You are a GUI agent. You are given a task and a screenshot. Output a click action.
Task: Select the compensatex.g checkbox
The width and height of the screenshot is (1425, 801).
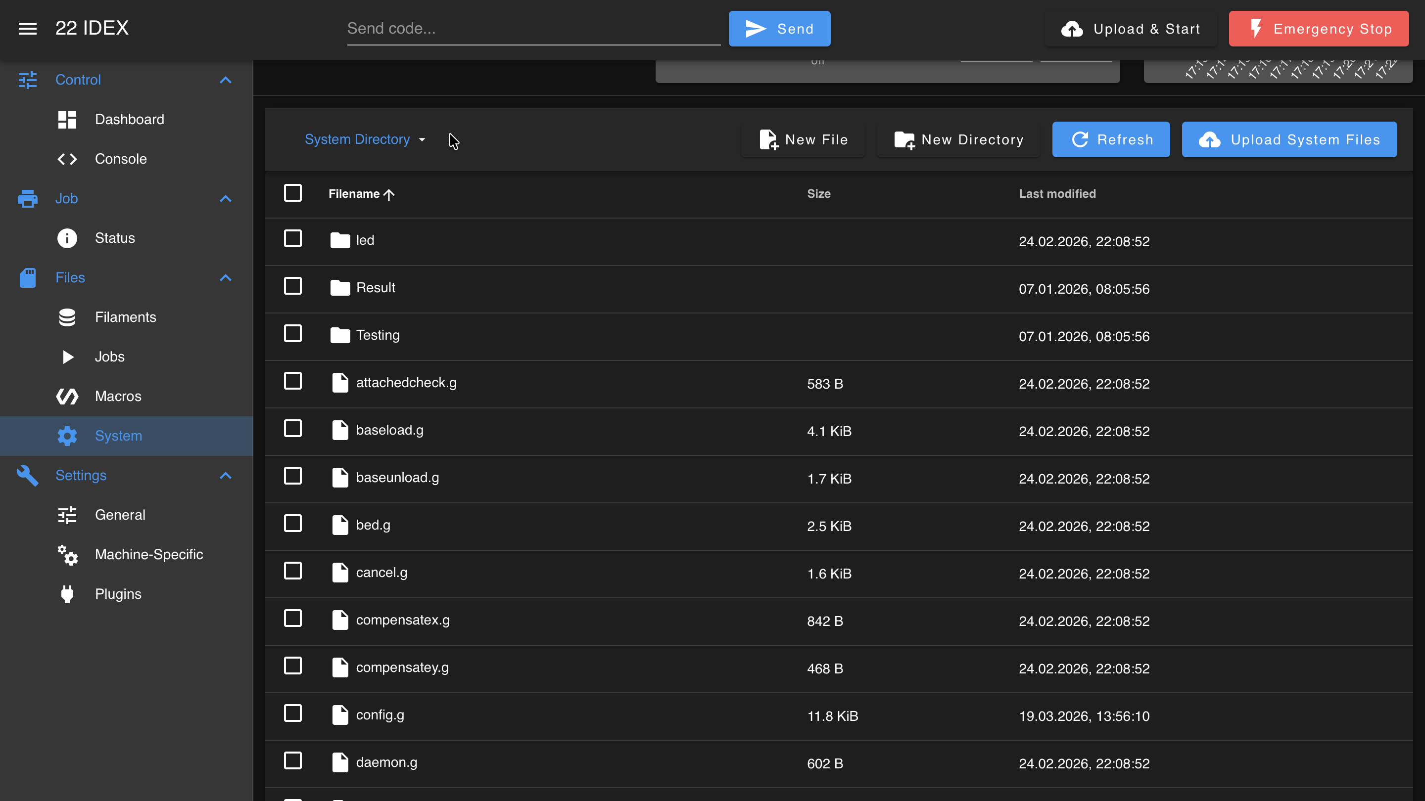[x=292, y=619]
